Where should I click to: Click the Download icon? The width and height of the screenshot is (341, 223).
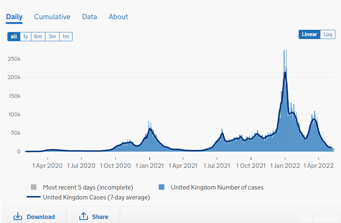coord(18,216)
